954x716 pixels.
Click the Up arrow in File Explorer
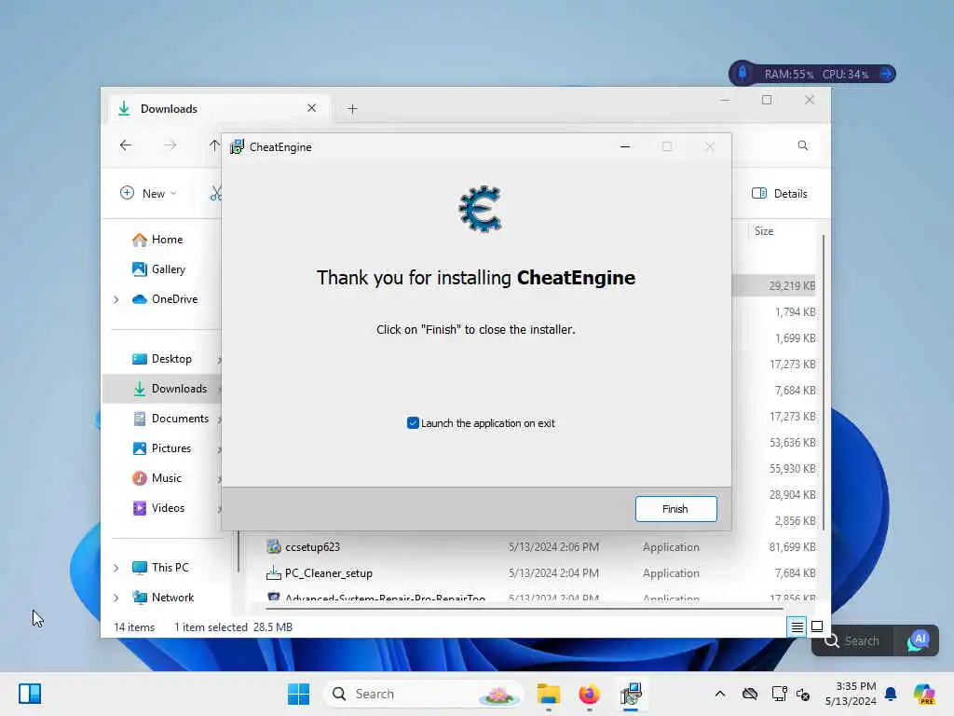[214, 145]
